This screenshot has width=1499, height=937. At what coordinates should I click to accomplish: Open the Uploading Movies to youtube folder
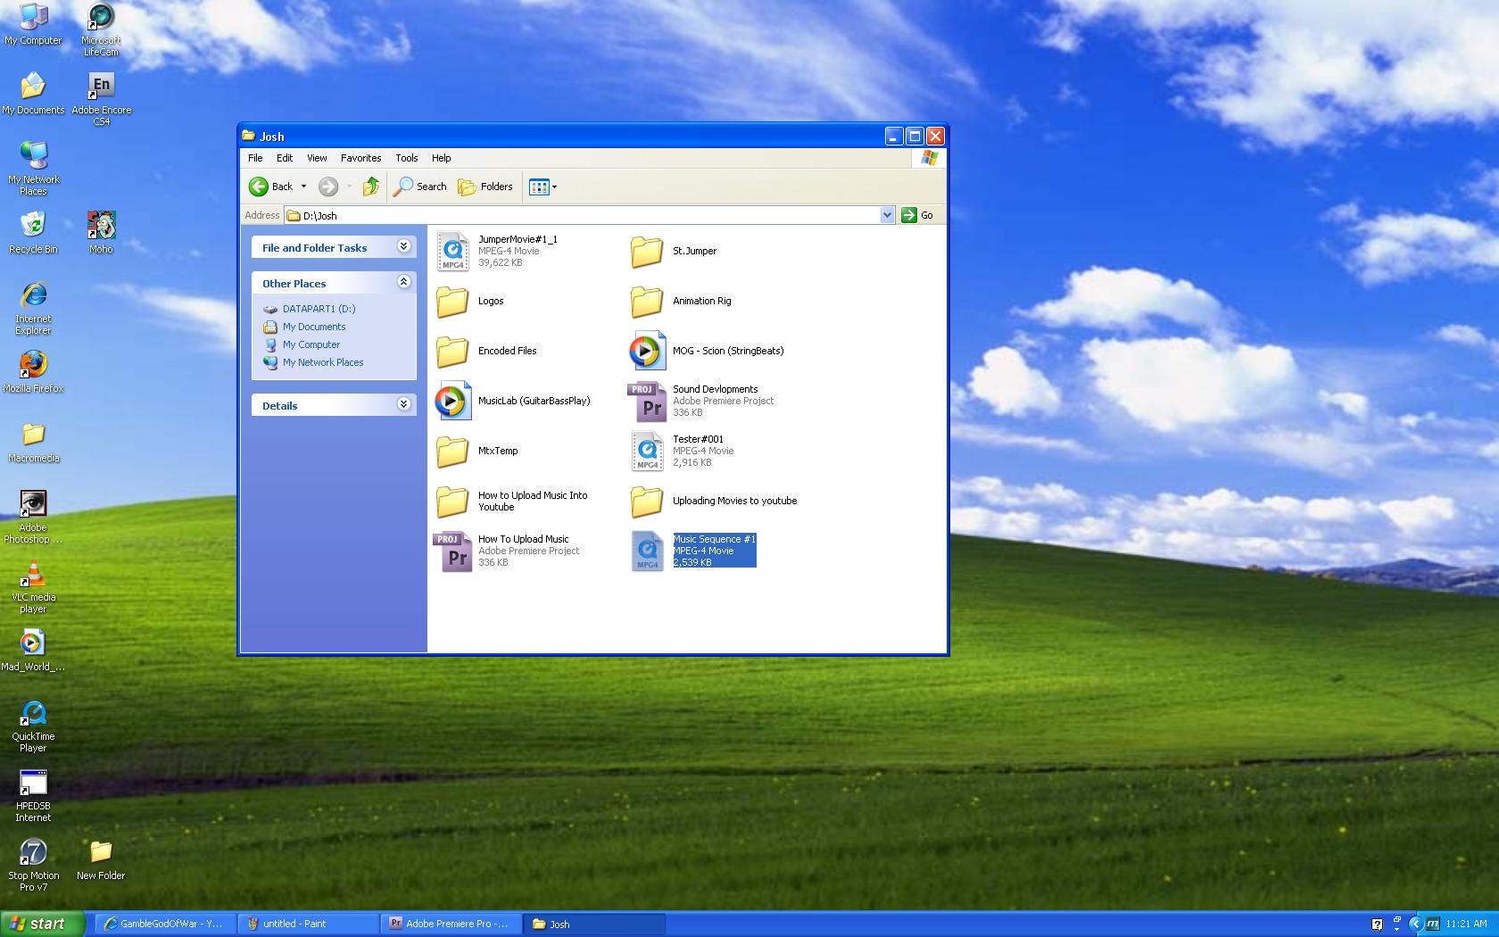tap(647, 501)
